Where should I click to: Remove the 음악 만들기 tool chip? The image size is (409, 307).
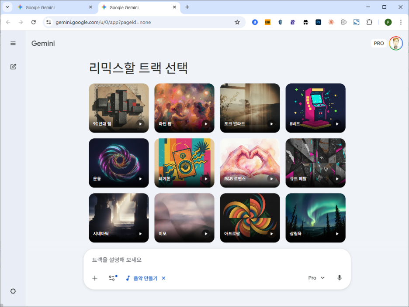pos(163,278)
